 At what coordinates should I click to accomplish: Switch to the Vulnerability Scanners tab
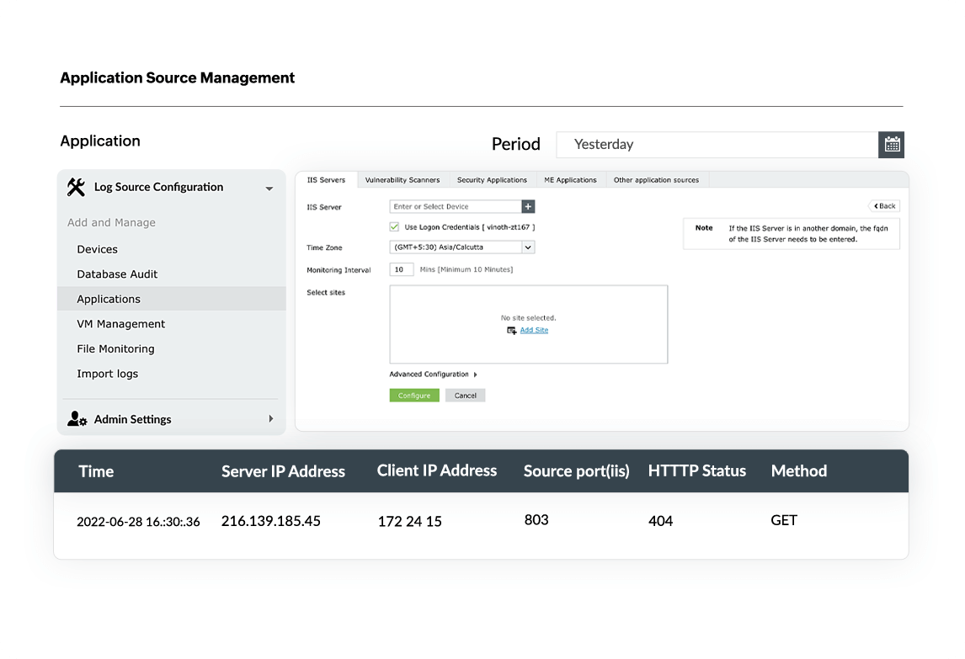(403, 180)
